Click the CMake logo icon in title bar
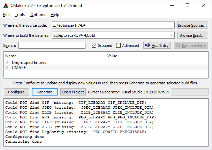Screen dimensions: 212x150 pos(6,6)
